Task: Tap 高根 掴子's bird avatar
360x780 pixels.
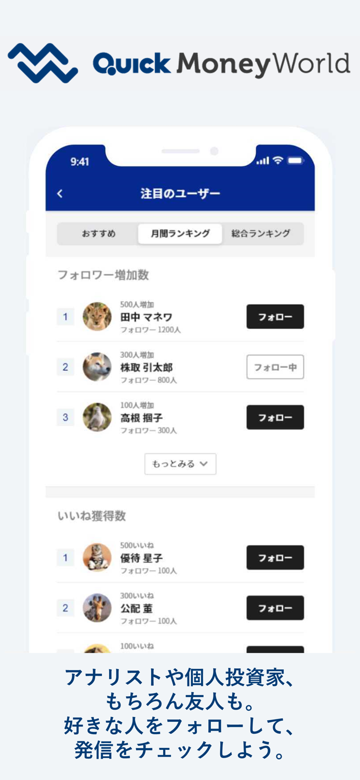Action: [97, 417]
